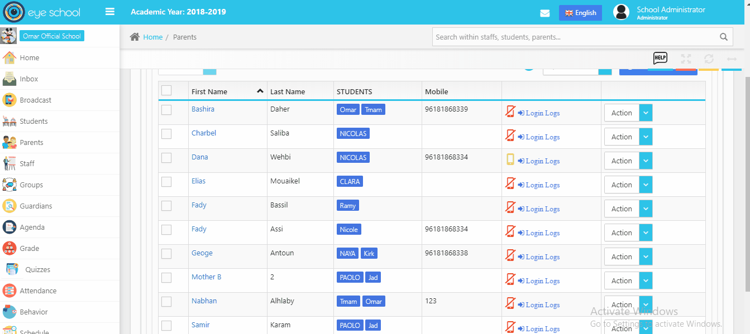This screenshot has width=750, height=334.
Task: Open the HELP speech bubble icon
Action: coord(660,58)
